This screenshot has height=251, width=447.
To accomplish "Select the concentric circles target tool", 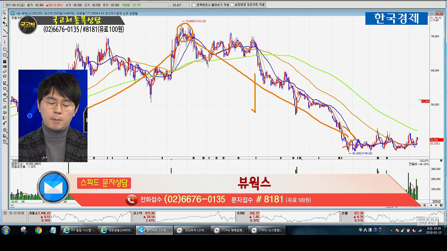I will click(5, 130).
